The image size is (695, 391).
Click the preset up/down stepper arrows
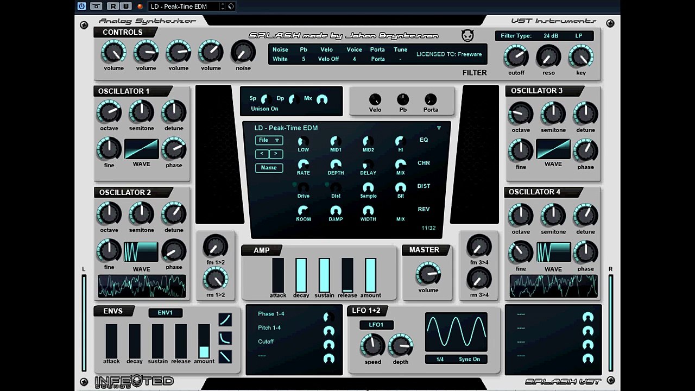click(x=222, y=6)
